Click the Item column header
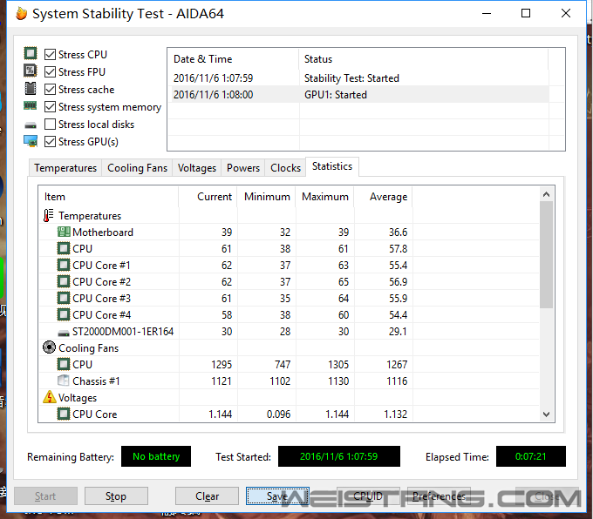The height and width of the screenshot is (519, 593). pos(108,197)
